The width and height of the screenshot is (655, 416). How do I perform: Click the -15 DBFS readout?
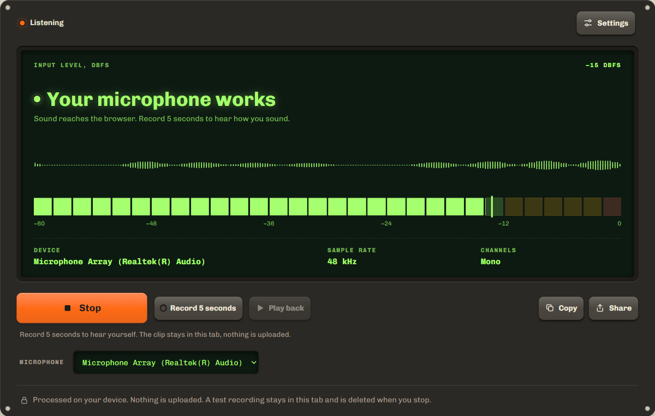[x=603, y=65]
